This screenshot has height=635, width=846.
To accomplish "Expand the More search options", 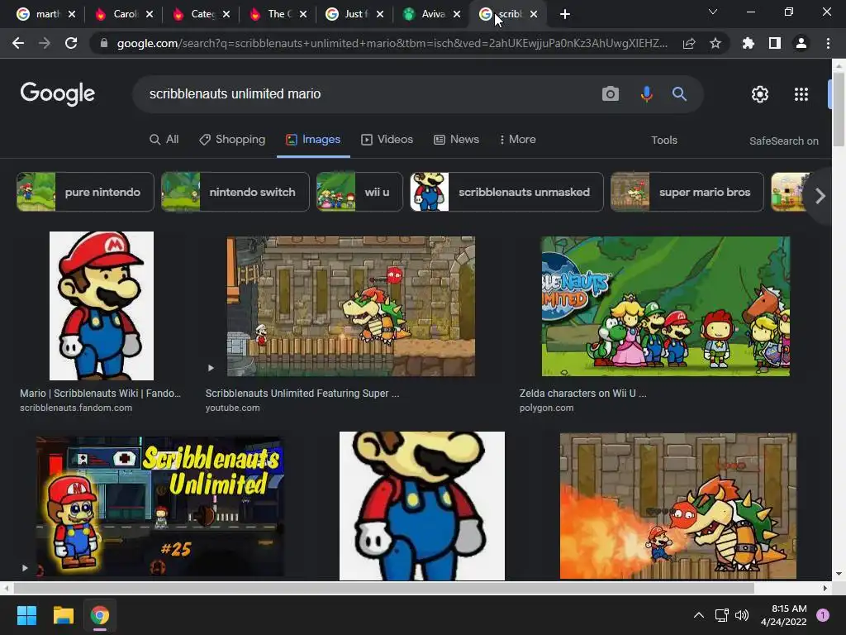I will coord(518,139).
